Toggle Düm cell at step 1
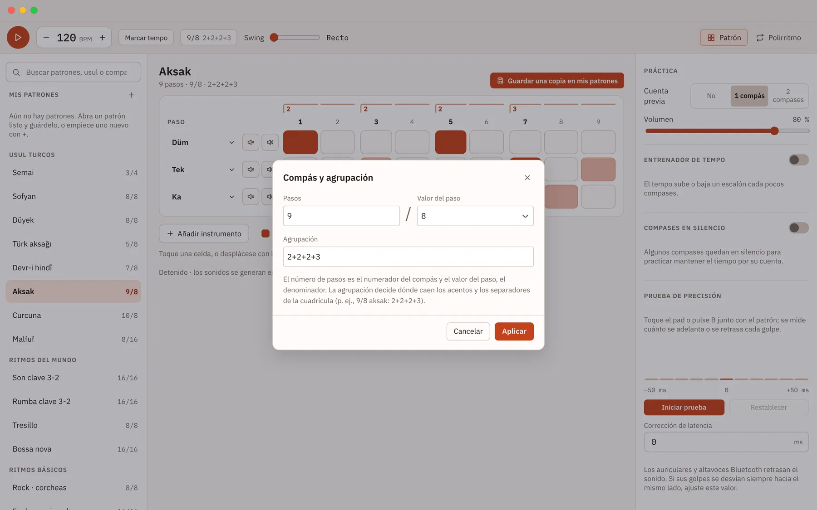817x510 pixels. pyautogui.click(x=300, y=142)
